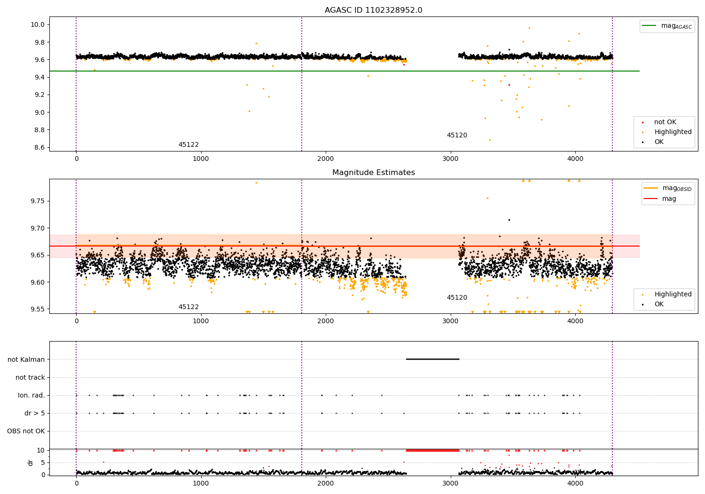The height and width of the screenshot is (494, 705).
Task: Click the black outlier point near 9.71 in middle plot
Action: 509,220
